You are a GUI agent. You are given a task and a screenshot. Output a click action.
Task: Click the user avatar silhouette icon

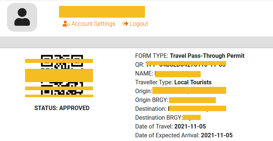[22, 17]
